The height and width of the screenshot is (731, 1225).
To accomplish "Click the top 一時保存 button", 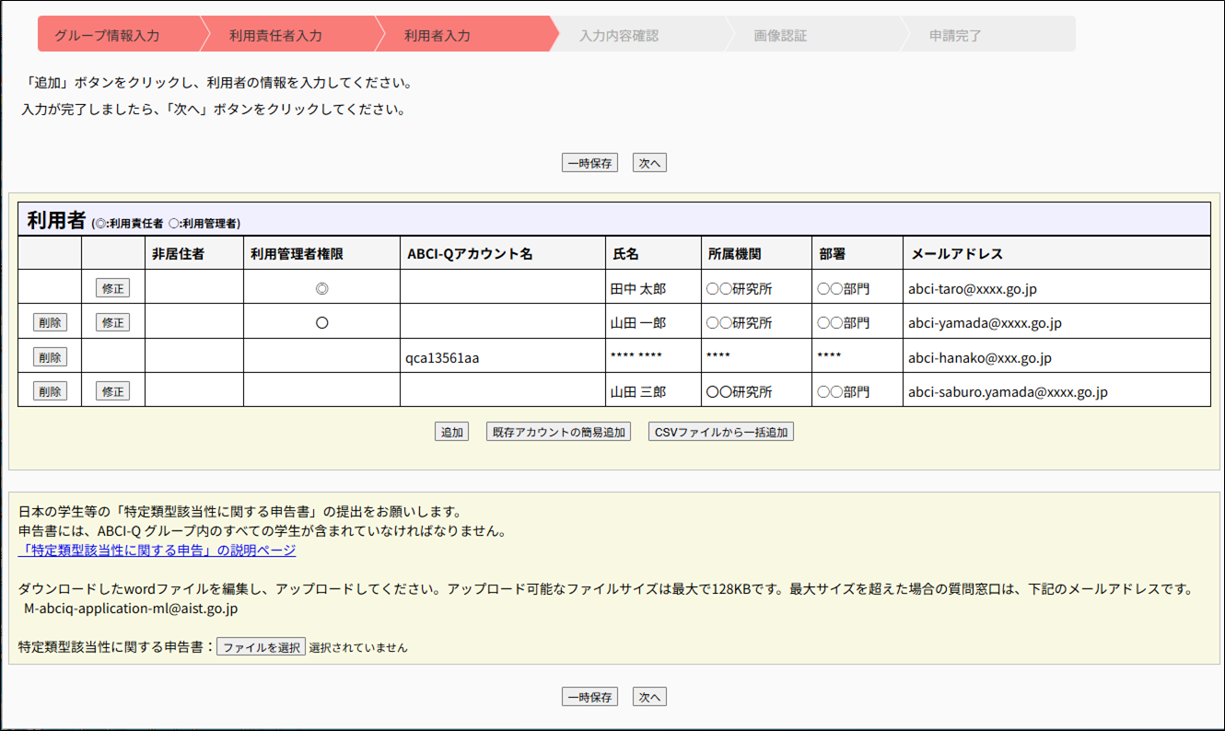I will (x=589, y=163).
